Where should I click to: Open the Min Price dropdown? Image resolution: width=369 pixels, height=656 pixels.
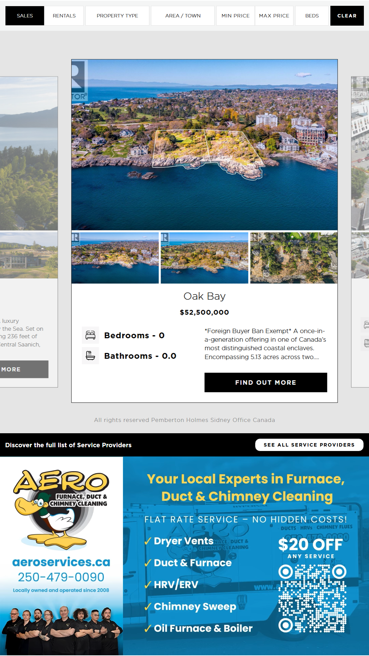coord(235,16)
